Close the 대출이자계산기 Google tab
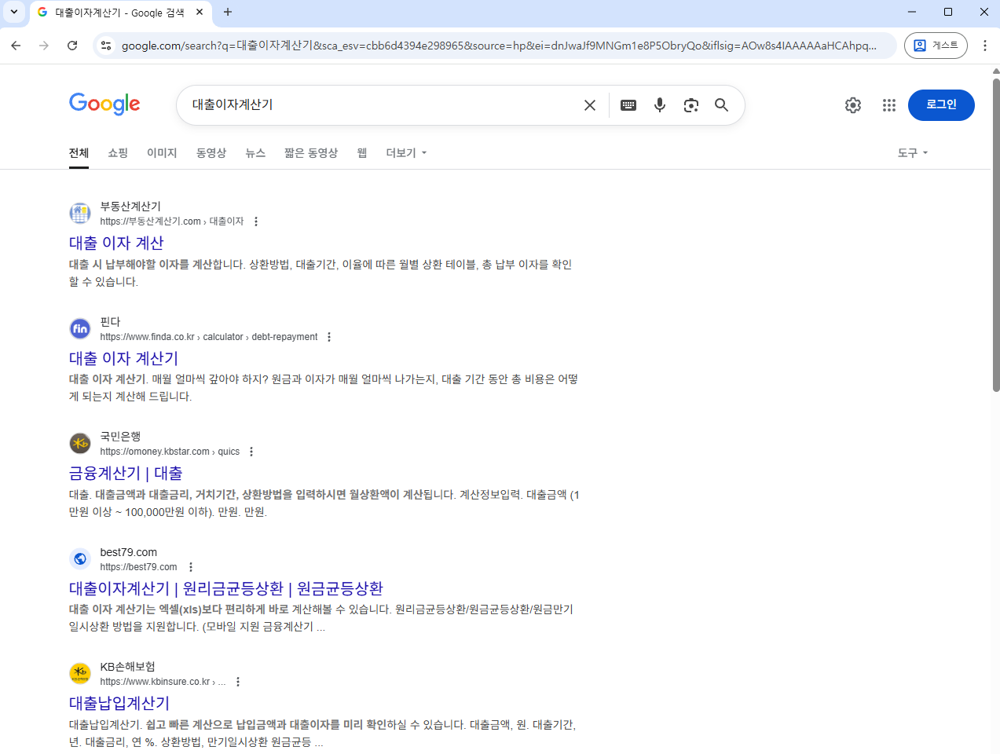This screenshot has width=1000, height=754. pyautogui.click(x=200, y=12)
